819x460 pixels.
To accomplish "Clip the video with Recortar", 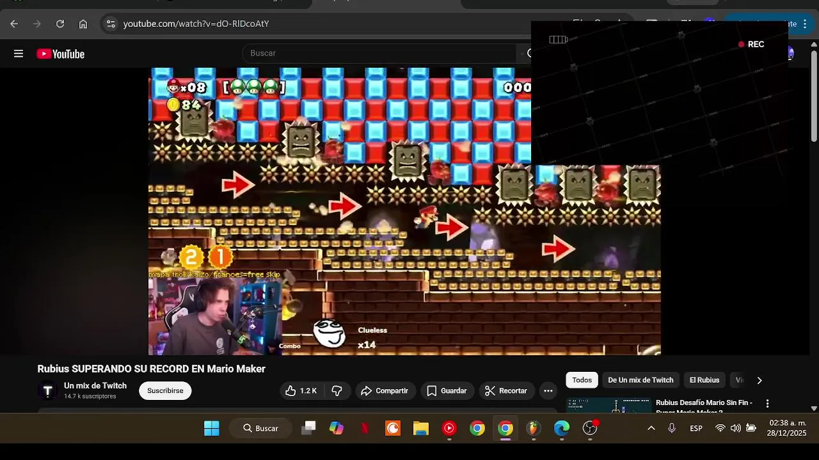I will click(506, 390).
